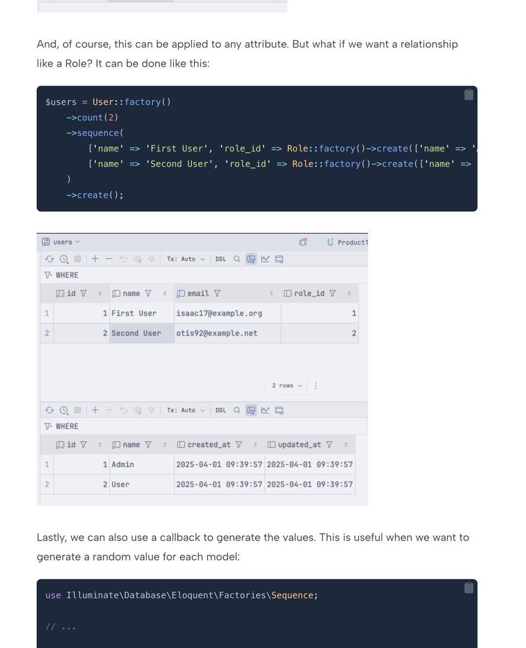Select the First User name cell
Screen dimensions: 526x648
pos(142,313)
